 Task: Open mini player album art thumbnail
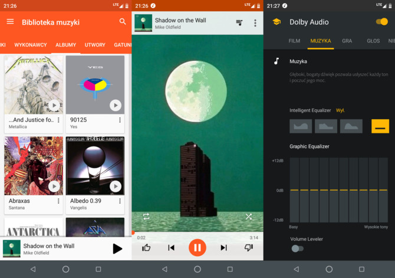point(12,248)
